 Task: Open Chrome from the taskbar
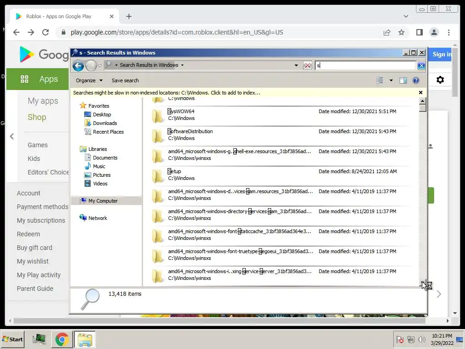(62, 339)
